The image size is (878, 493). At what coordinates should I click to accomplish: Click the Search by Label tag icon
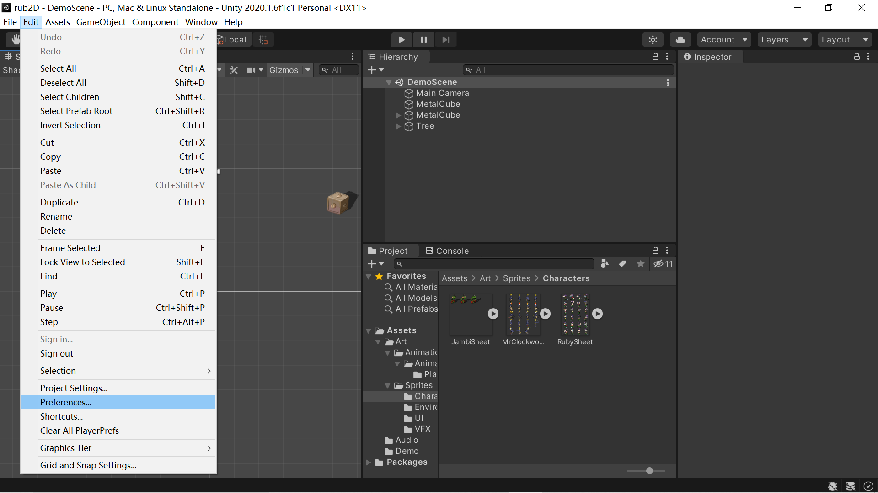point(622,264)
